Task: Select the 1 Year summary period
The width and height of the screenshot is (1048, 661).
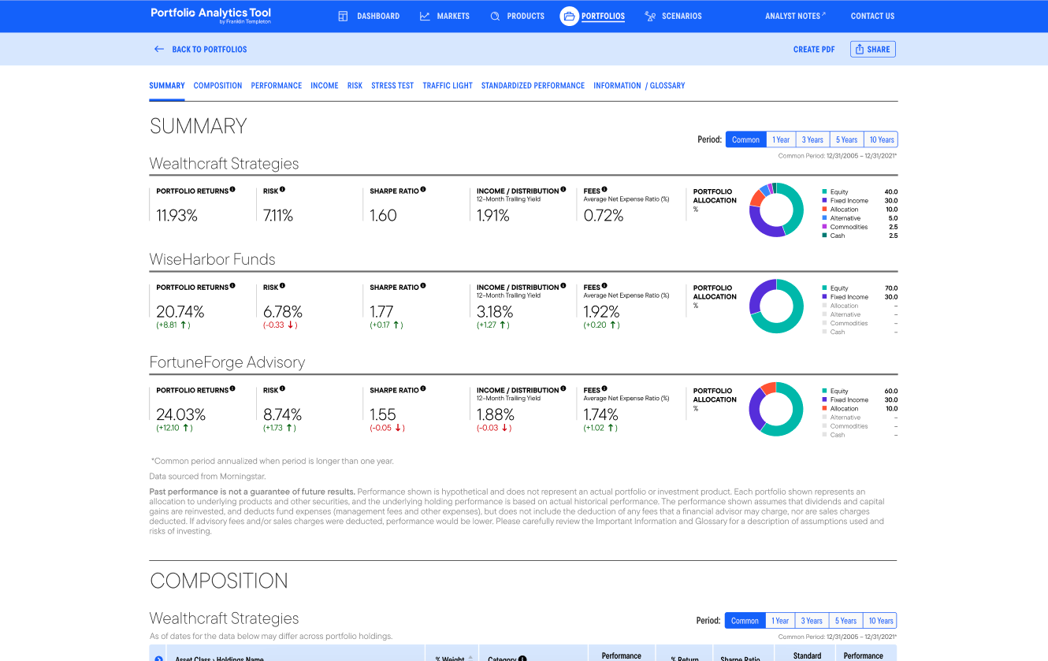Action: click(x=781, y=139)
